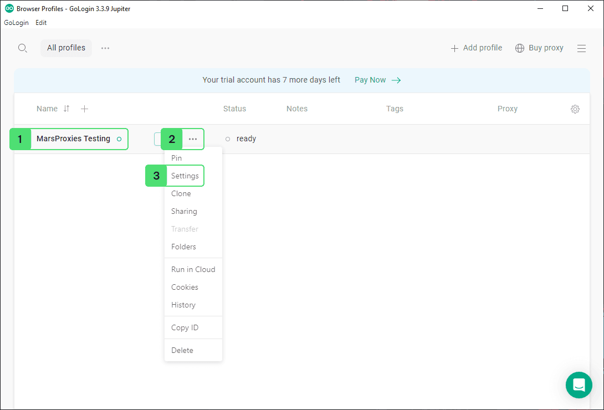
Task: Click the Buy proxy globe icon
Action: (520, 48)
